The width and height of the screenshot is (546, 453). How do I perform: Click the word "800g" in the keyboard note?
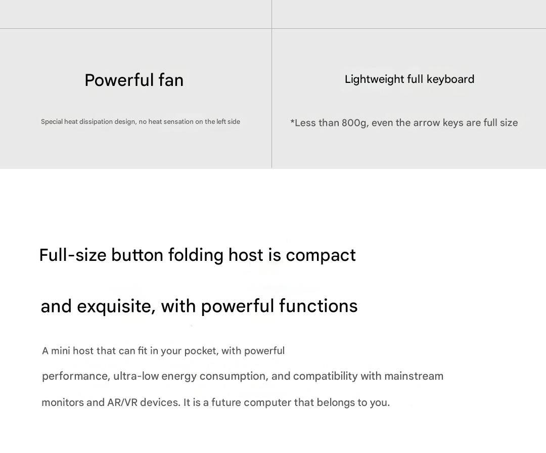[x=354, y=123]
